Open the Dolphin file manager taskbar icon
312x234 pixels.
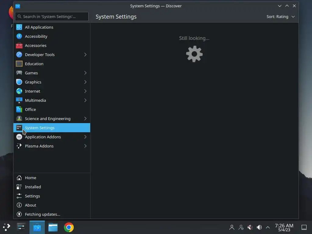click(x=53, y=227)
